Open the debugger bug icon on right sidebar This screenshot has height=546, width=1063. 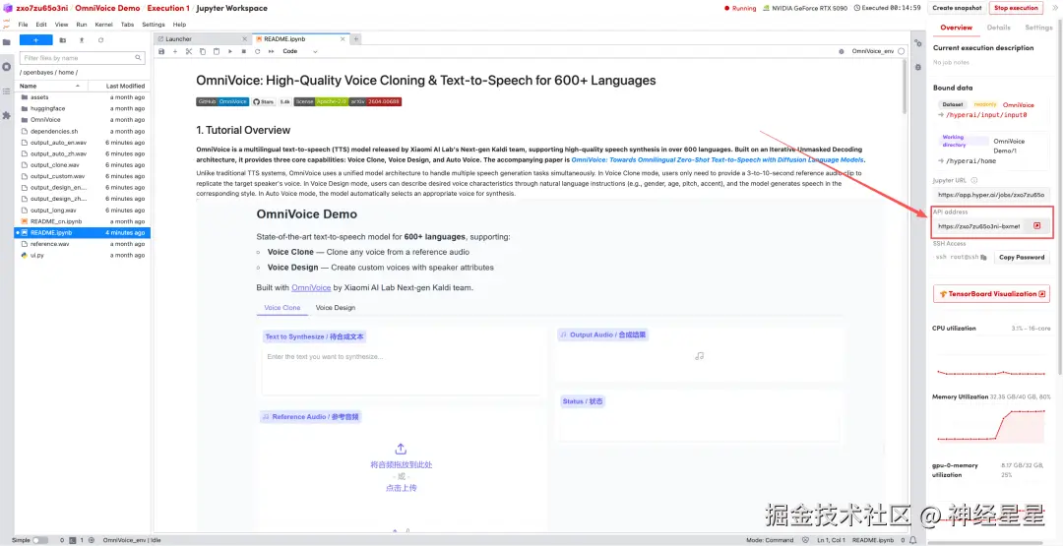(918, 67)
